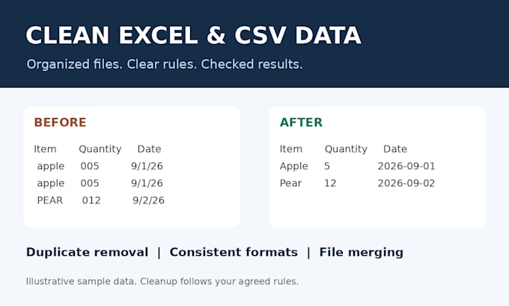Click the Pear entry in AFTER table
This screenshot has width=509, height=306.
coord(290,183)
